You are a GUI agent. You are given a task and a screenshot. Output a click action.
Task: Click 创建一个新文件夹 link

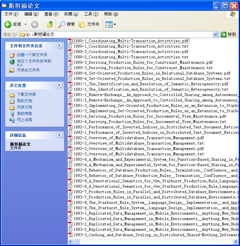(x=32, y=55)
